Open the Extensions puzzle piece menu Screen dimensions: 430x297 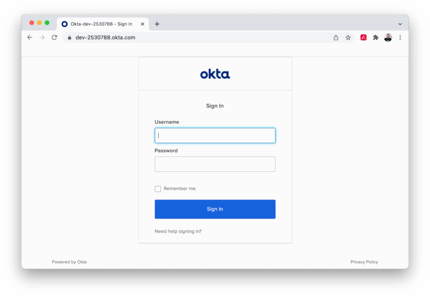(375, 37)
